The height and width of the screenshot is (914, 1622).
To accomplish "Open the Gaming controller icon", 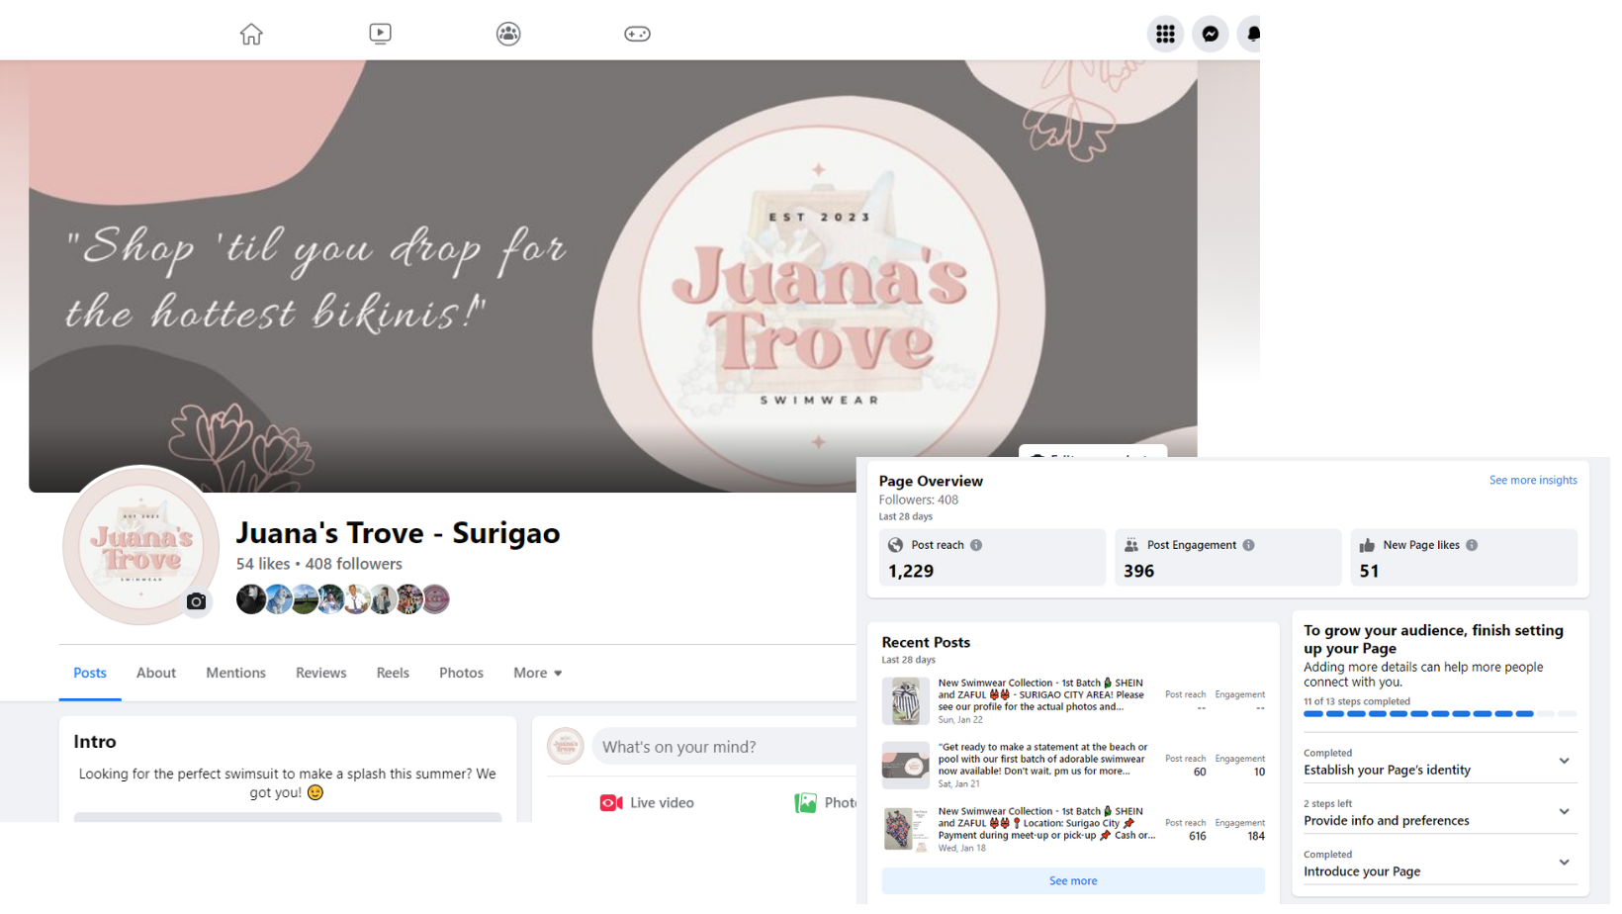I will pos(637,34).
